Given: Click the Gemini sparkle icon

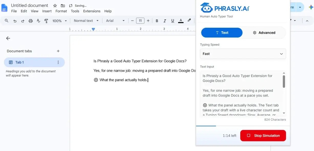Looking at the screenshot, I should coord(311,7).
